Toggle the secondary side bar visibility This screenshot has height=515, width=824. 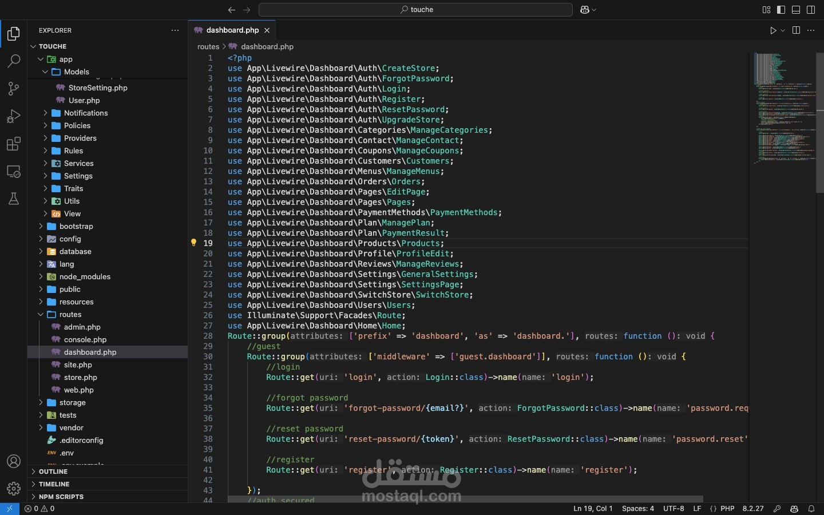[811, 10]
